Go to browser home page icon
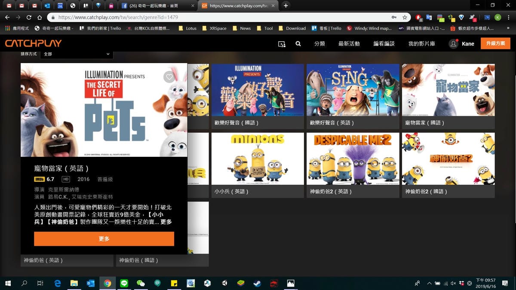Screen dimensions: 516x290 tap(40, 18)
